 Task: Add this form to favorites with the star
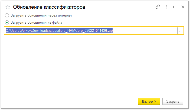pos(8,7)
